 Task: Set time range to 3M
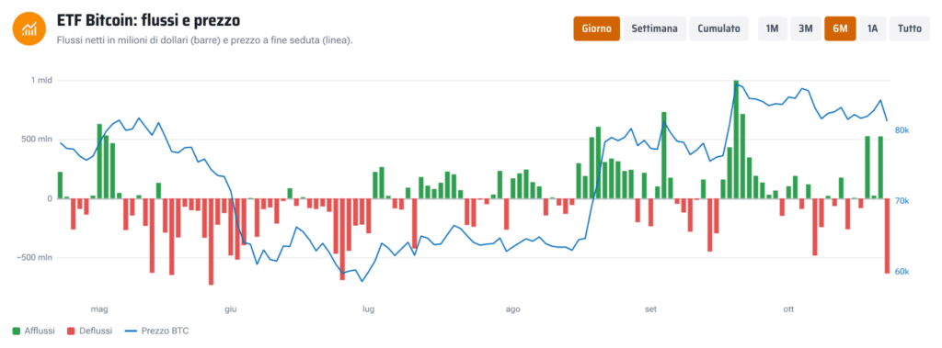click(x=806, y=28)
